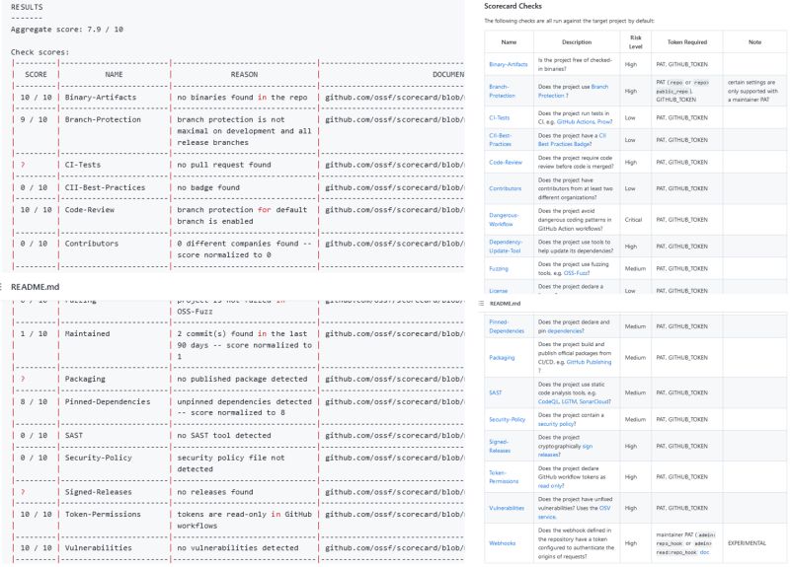Follow the security policy link in the description
Image resolution: width=790 pixels, height=567 pixels.
(557, 424)
